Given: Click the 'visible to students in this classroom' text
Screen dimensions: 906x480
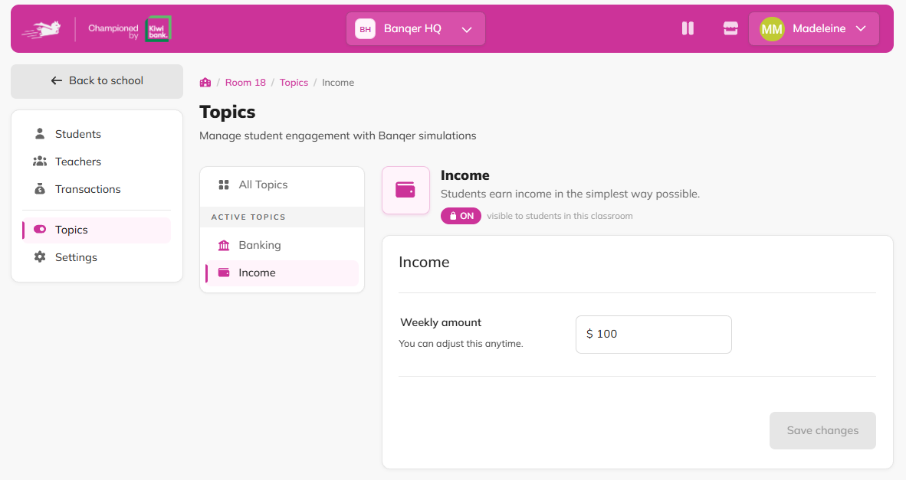Looking at the screenshot, I should (x=560, y=216).
